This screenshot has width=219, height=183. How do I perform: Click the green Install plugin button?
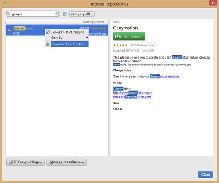pos(129,36)
